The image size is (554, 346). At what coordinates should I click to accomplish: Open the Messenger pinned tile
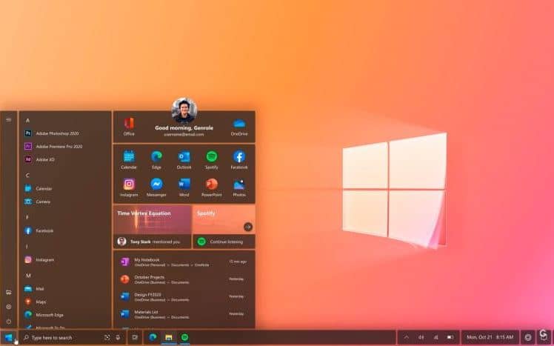pyautogui.click(x=156, y=186)
